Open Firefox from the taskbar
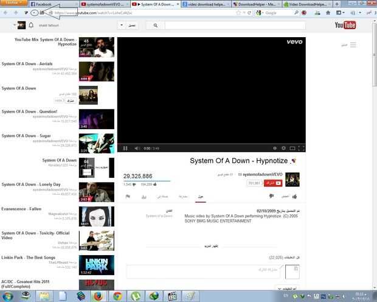Image resolution: width=377 pixels, height=302 pixels. [x=99, y=296]
